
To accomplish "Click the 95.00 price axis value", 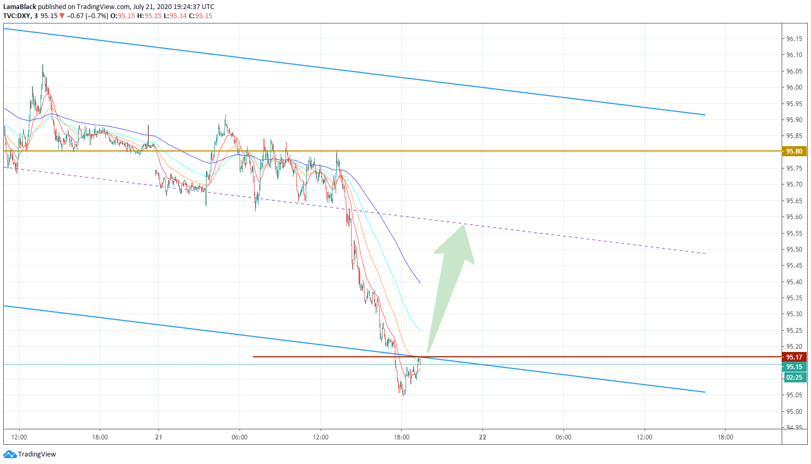I will coord(794,412).
